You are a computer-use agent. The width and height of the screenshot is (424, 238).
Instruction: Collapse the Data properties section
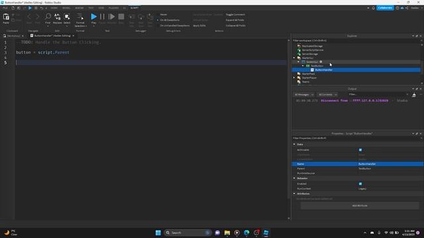click(294, 144)
